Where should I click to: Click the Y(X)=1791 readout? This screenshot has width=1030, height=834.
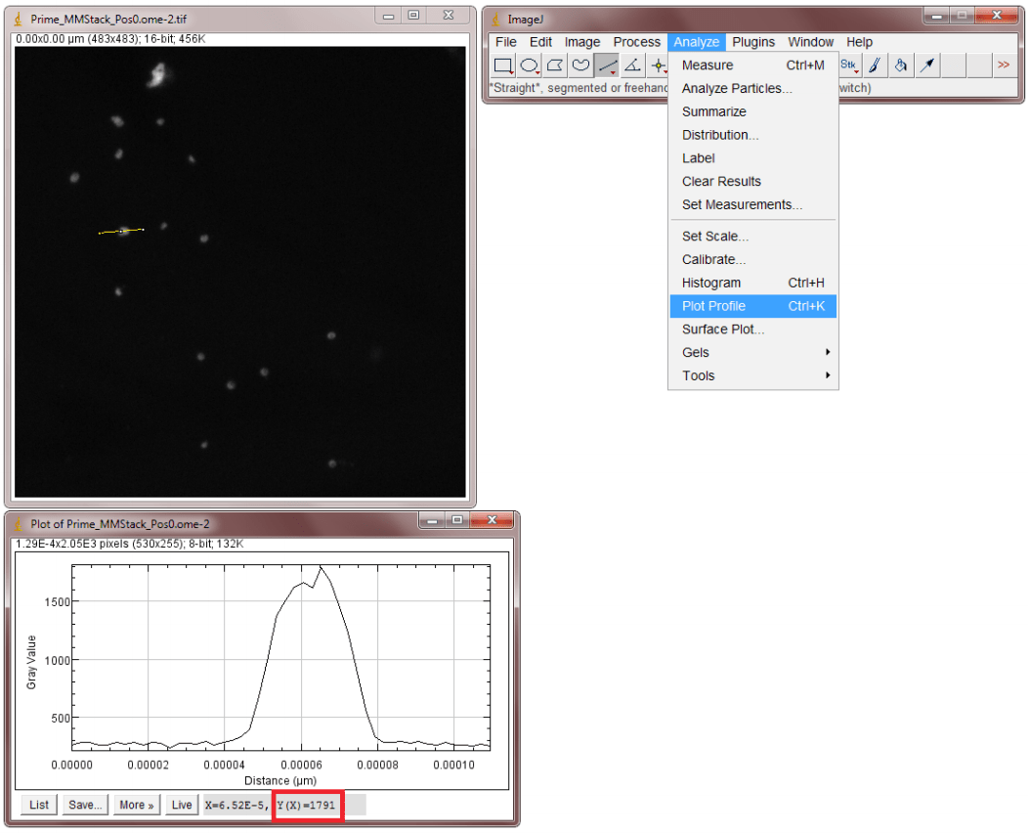307,805
